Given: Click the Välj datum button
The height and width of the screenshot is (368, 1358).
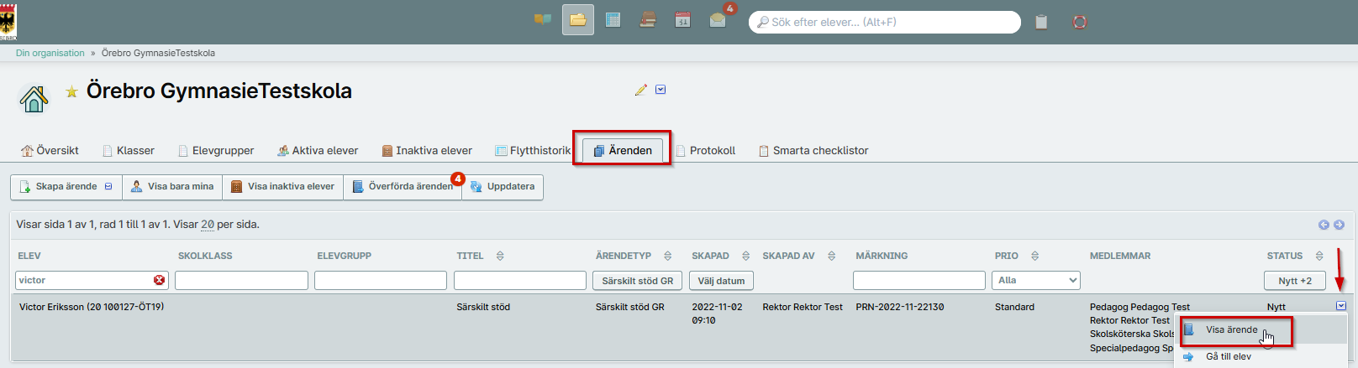Looking at the screenshot, I should 721,281.
